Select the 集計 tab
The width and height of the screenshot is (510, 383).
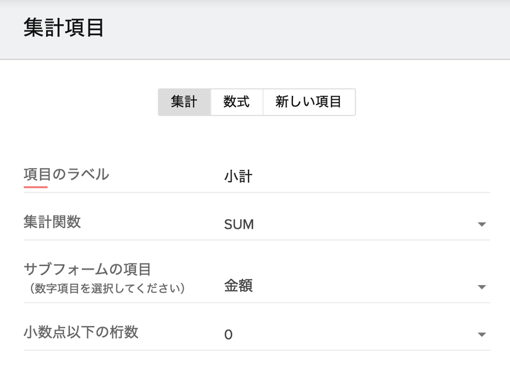[x=184, y=102]
